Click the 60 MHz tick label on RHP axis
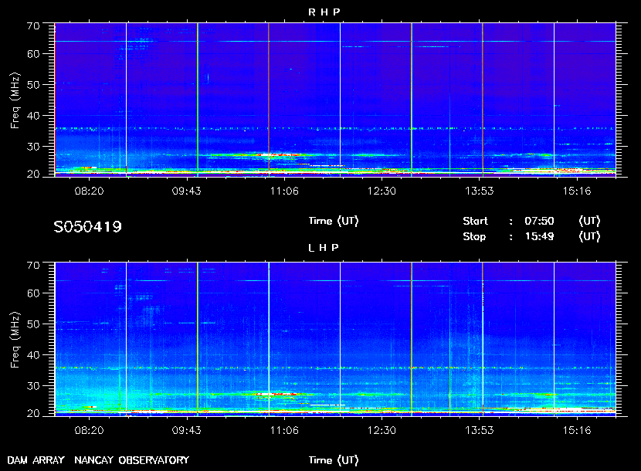Viewport: 641px width, 471px height. [x=33, y=54]
